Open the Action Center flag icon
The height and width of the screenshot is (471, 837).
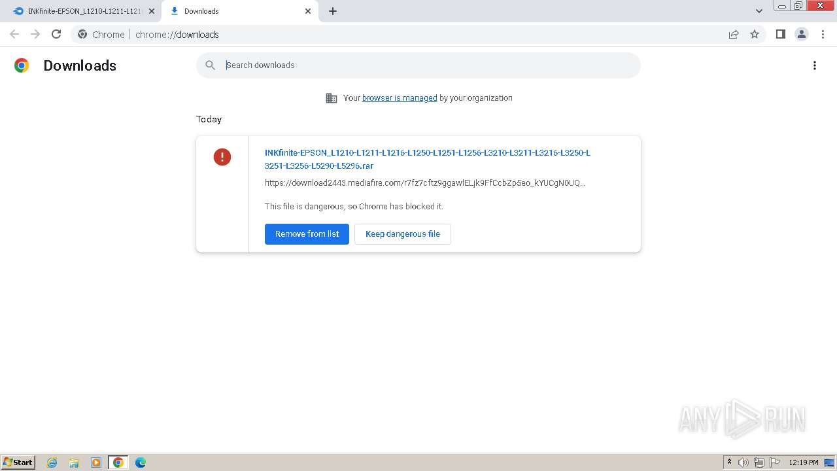coord(775,462)
